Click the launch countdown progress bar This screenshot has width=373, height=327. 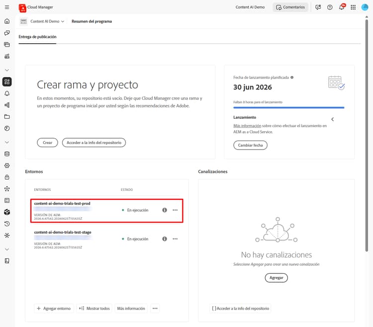pos(289,108)
